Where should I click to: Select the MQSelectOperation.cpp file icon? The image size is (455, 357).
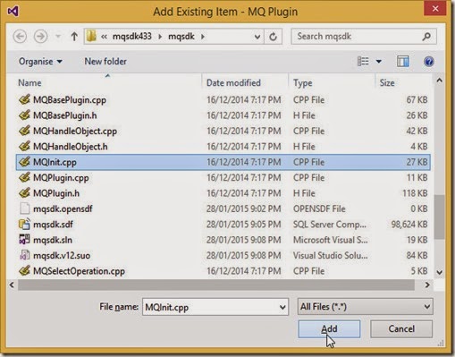coord(24,271)
